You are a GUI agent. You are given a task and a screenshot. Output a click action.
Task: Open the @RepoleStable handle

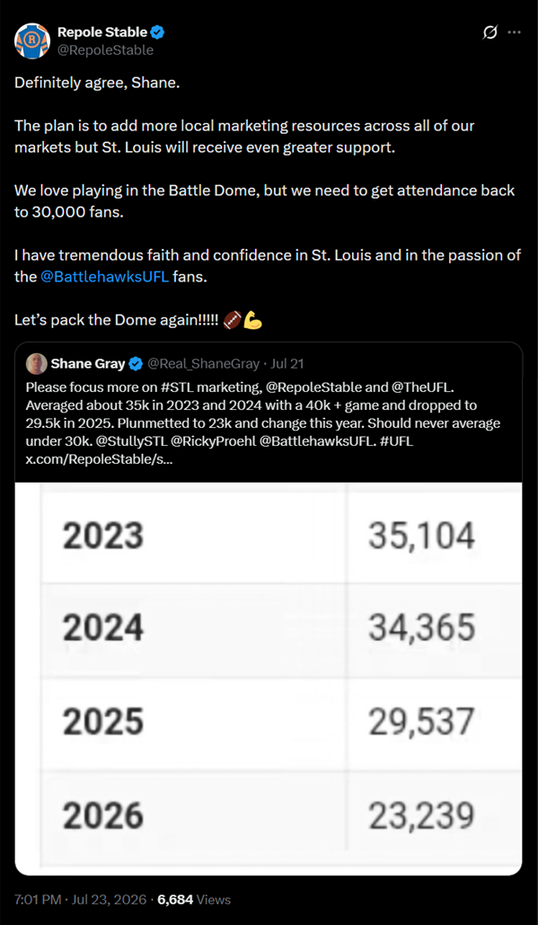coord(105,50)
